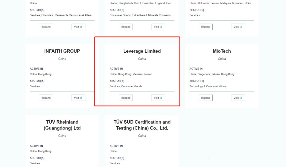The width and height of the screenshot is (286, 167).
Task: Click external link icon on the Bangladesh, Brazil card
Action: click(x=161, y=27)
